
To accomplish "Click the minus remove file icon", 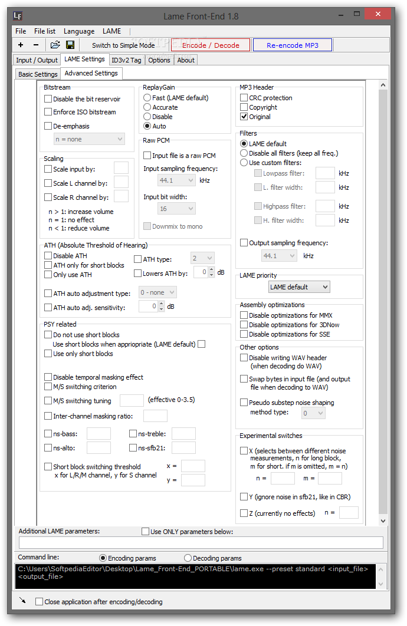I will click(36, 45).
